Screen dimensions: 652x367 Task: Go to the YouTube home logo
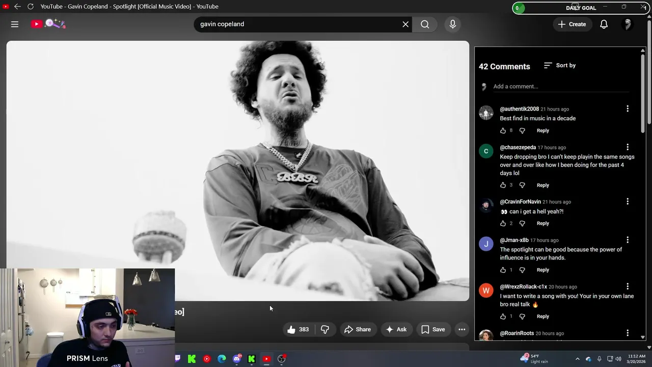tap(48, 24)
